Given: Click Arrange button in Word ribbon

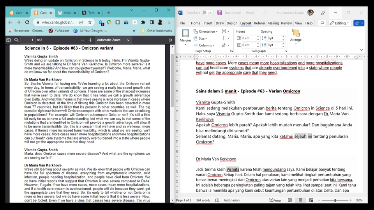Looking at the screenshot, I should pyautogui.click(x=296, y=37).
